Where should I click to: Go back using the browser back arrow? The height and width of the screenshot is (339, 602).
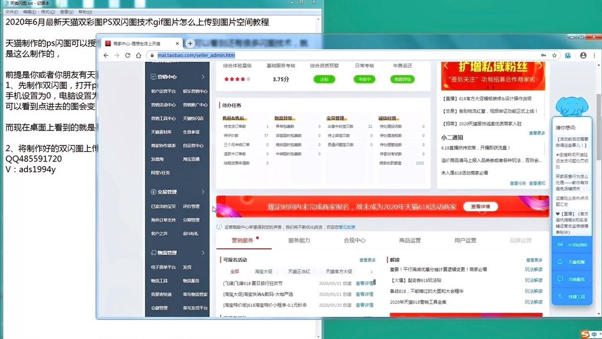click(x=106, y=56)
